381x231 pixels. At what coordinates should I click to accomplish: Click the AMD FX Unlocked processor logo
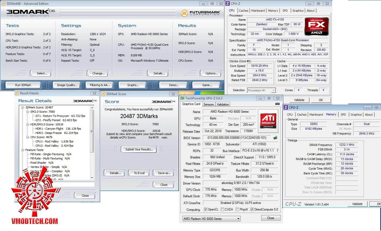(x=317, y=27)
